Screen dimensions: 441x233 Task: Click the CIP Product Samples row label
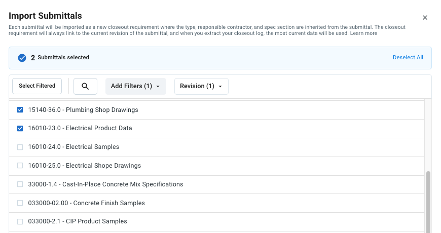(78, 221)
